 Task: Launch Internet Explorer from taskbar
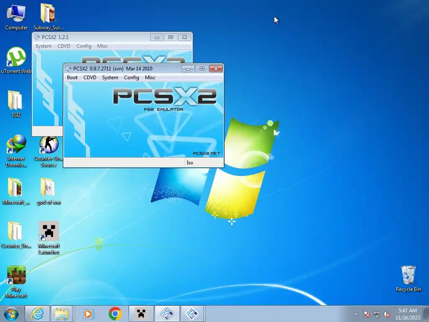[x=37, y=314]
